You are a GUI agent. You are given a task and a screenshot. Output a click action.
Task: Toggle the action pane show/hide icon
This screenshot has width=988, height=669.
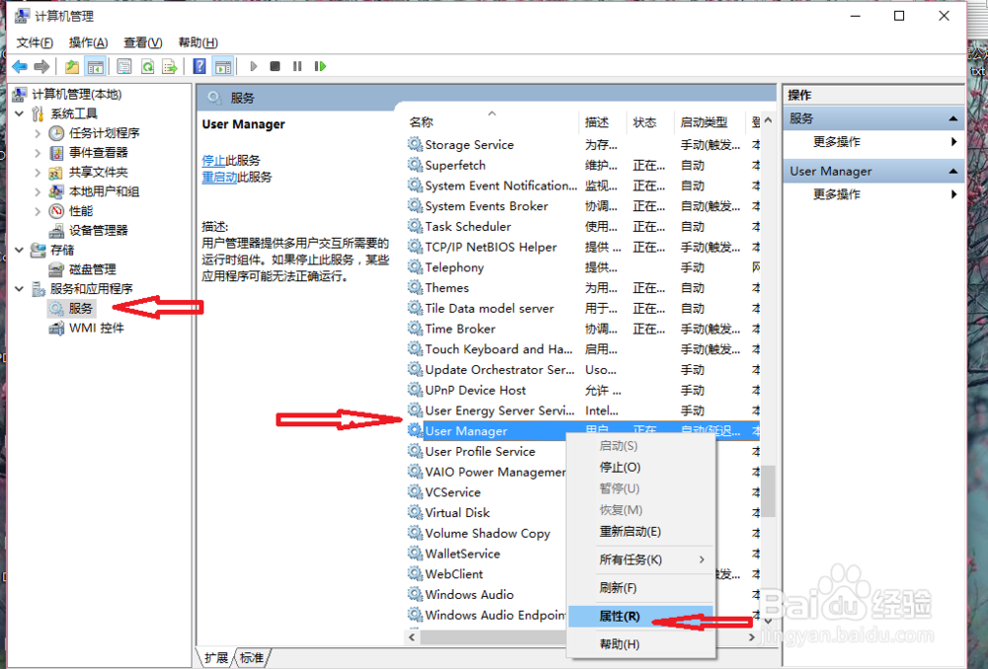pos(221,66)
